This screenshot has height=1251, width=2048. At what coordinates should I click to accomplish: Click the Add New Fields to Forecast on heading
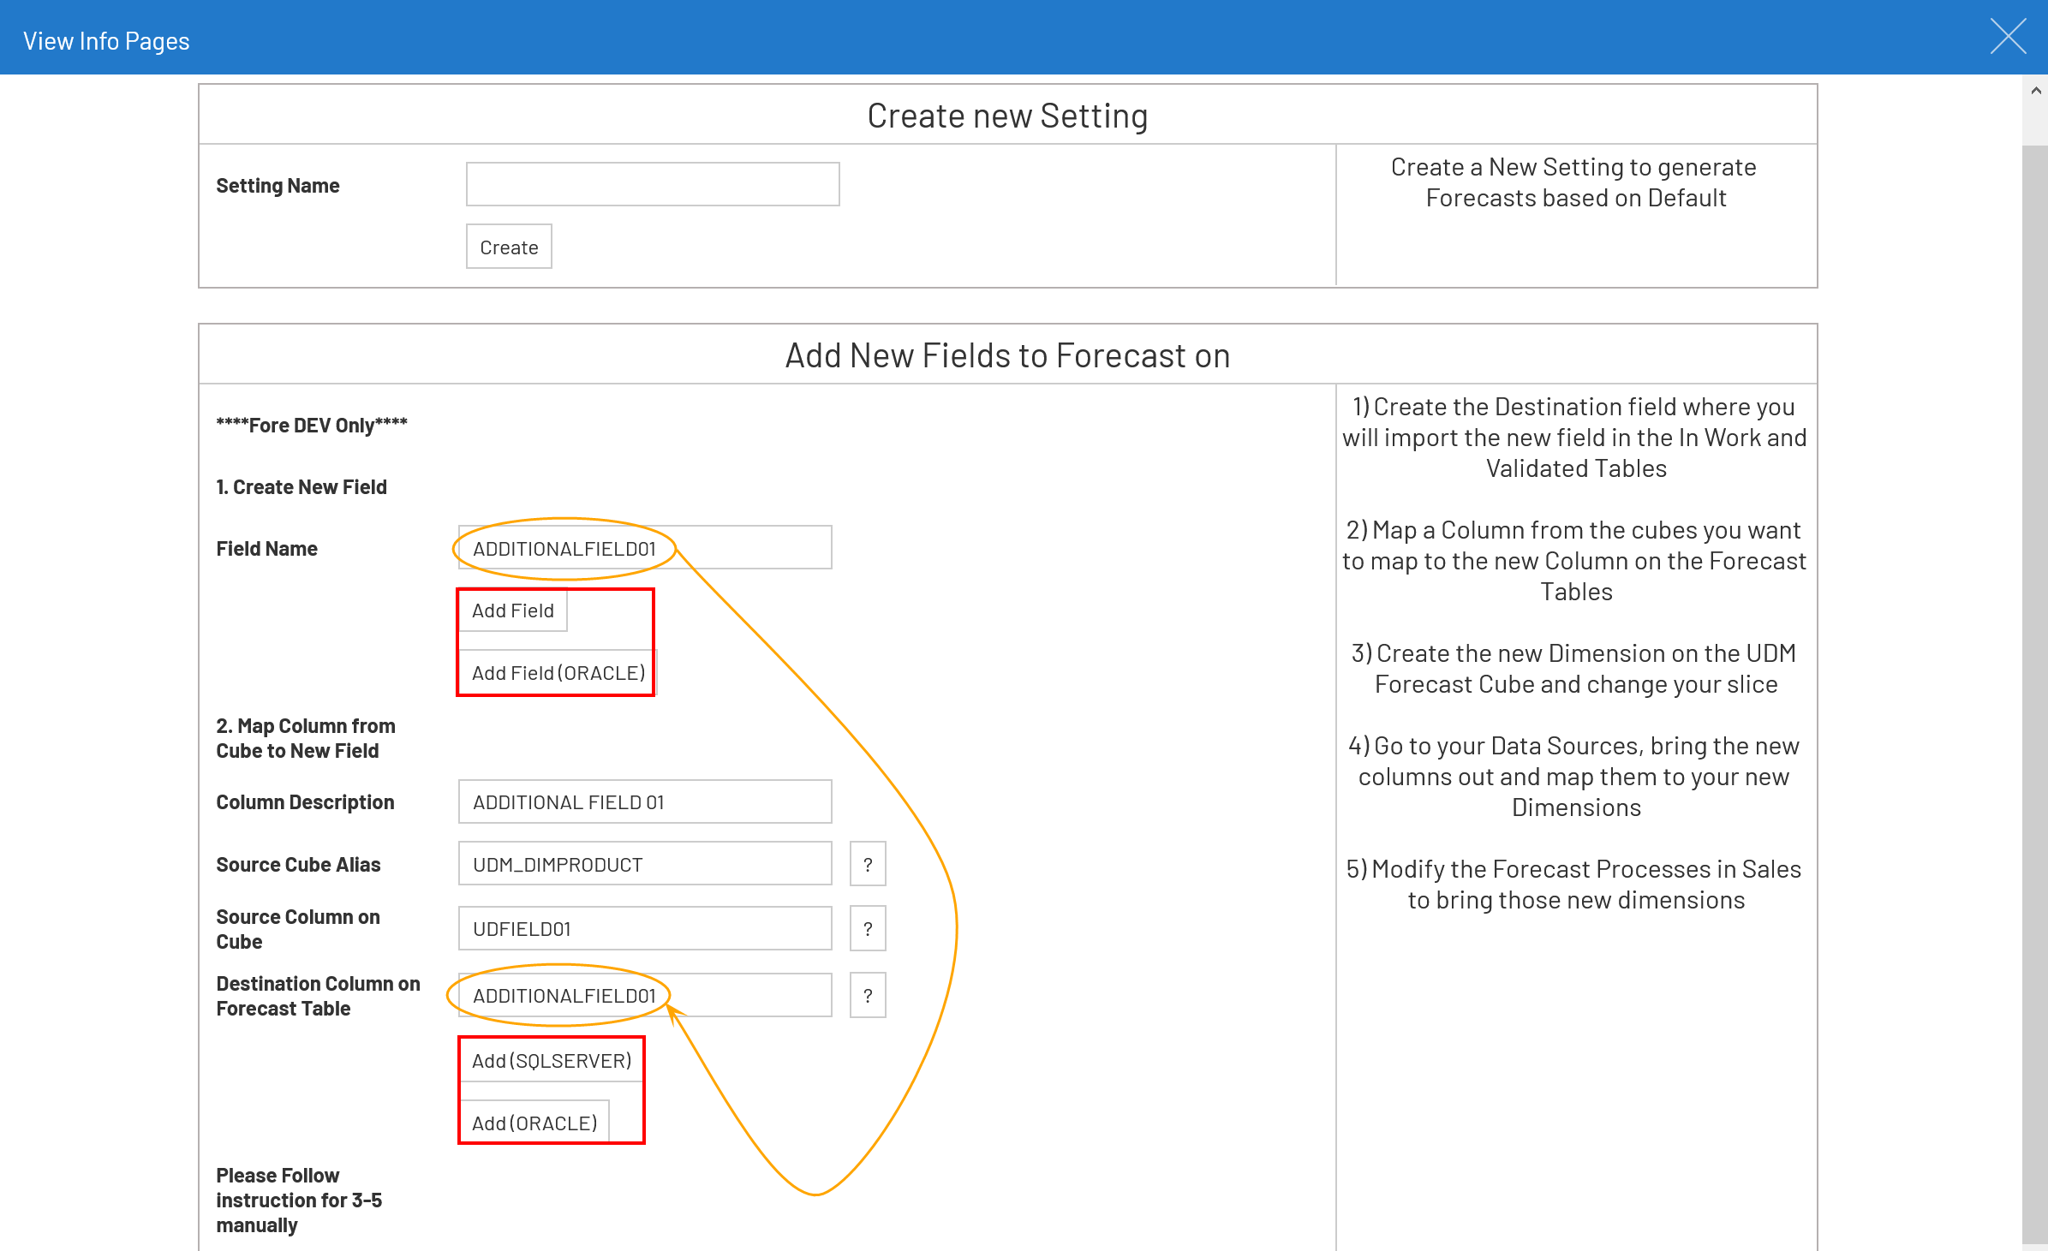1007,355
